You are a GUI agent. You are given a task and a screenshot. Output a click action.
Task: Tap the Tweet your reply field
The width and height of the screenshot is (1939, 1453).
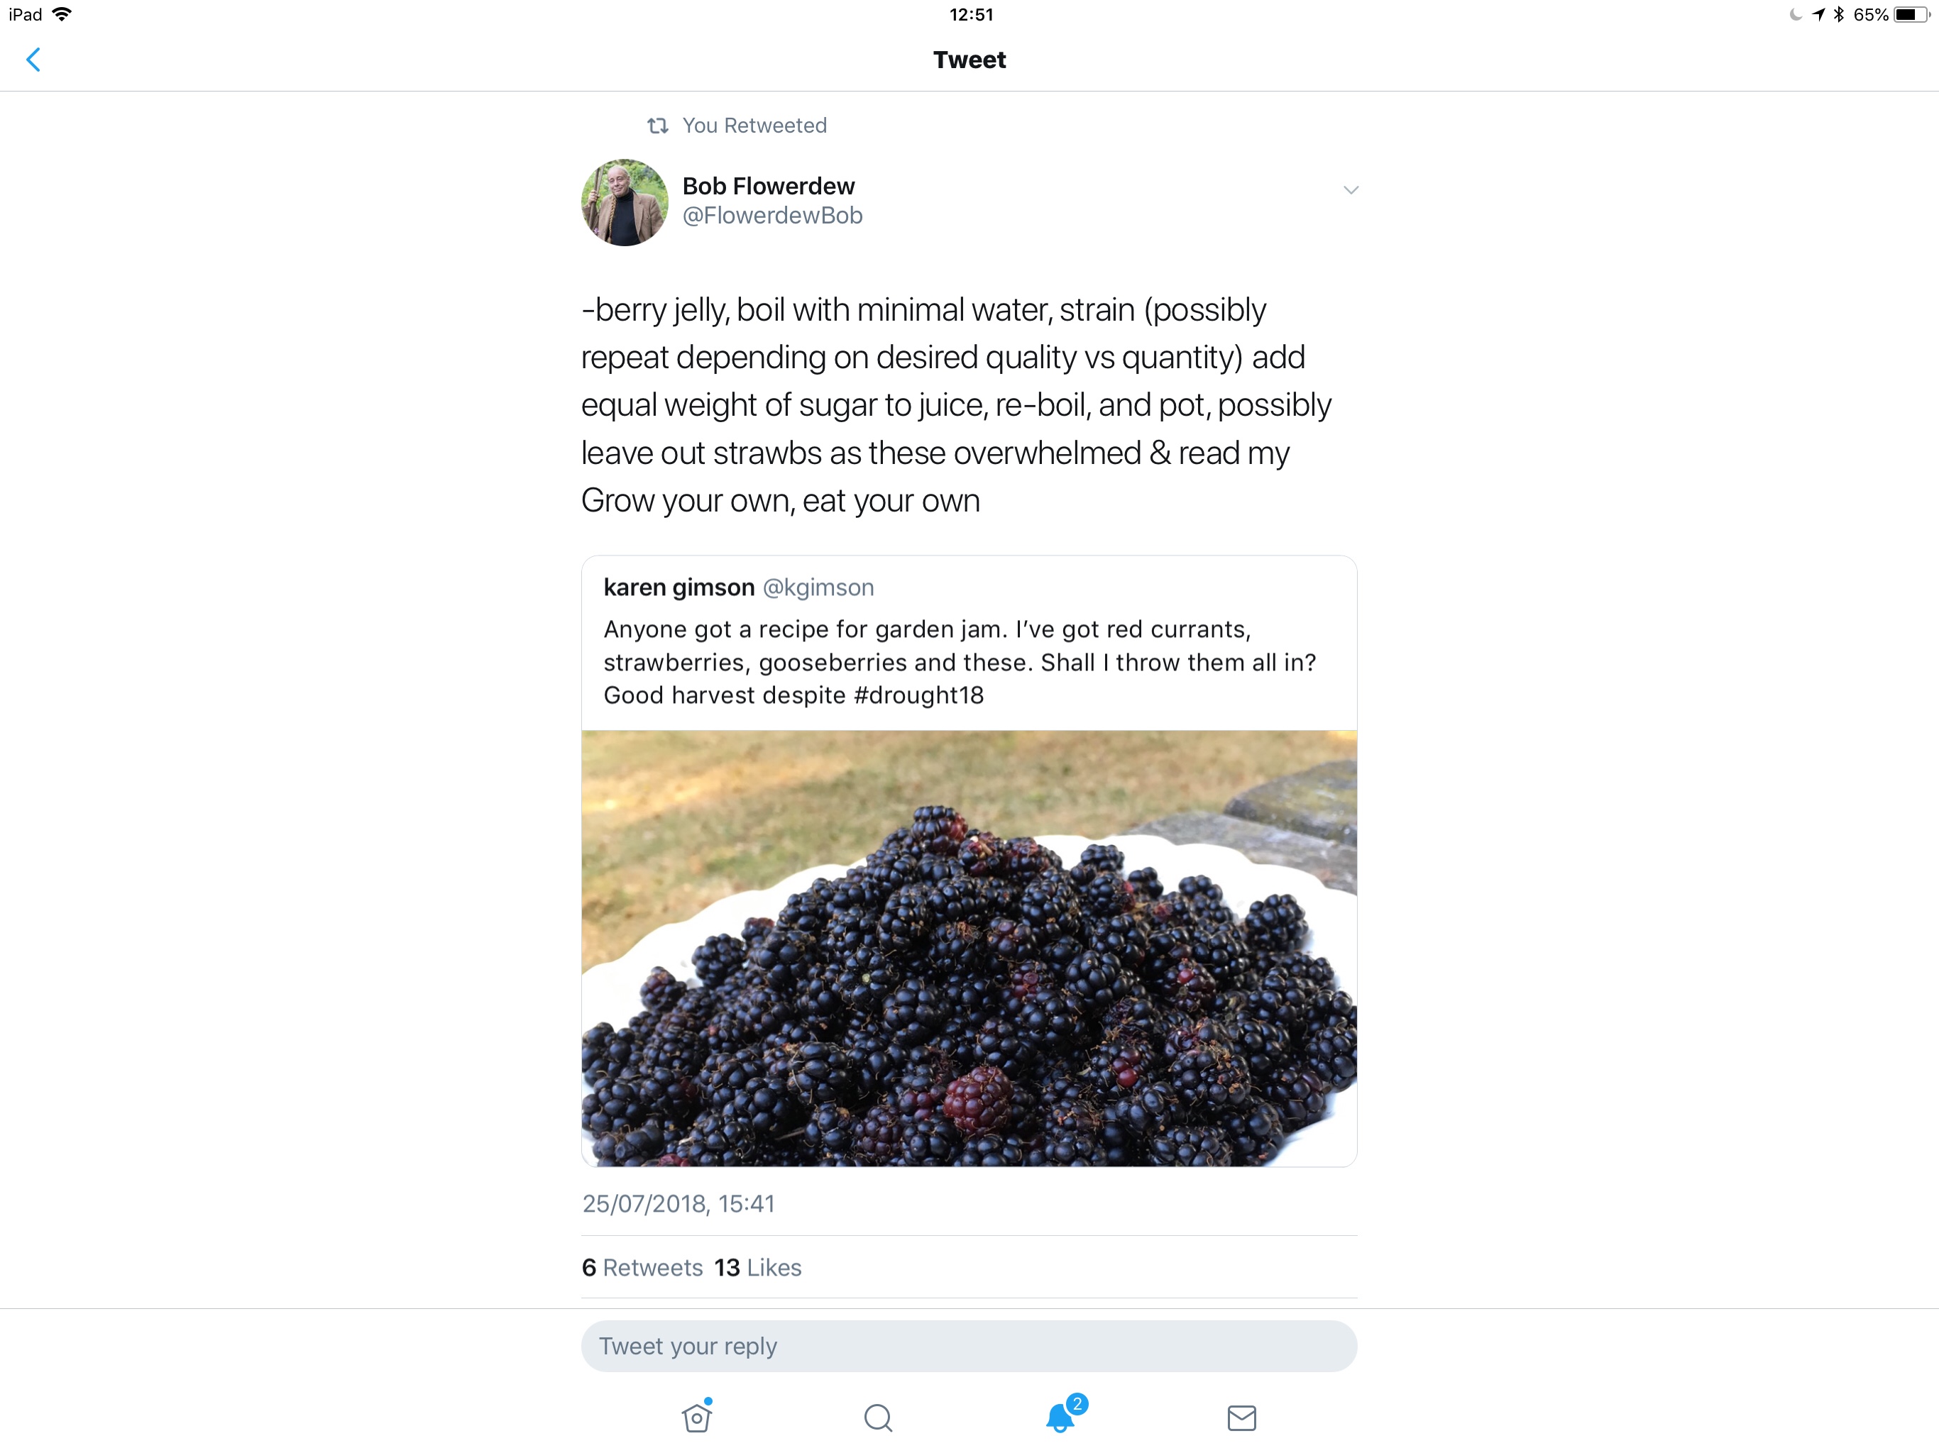pos(969,1345)
